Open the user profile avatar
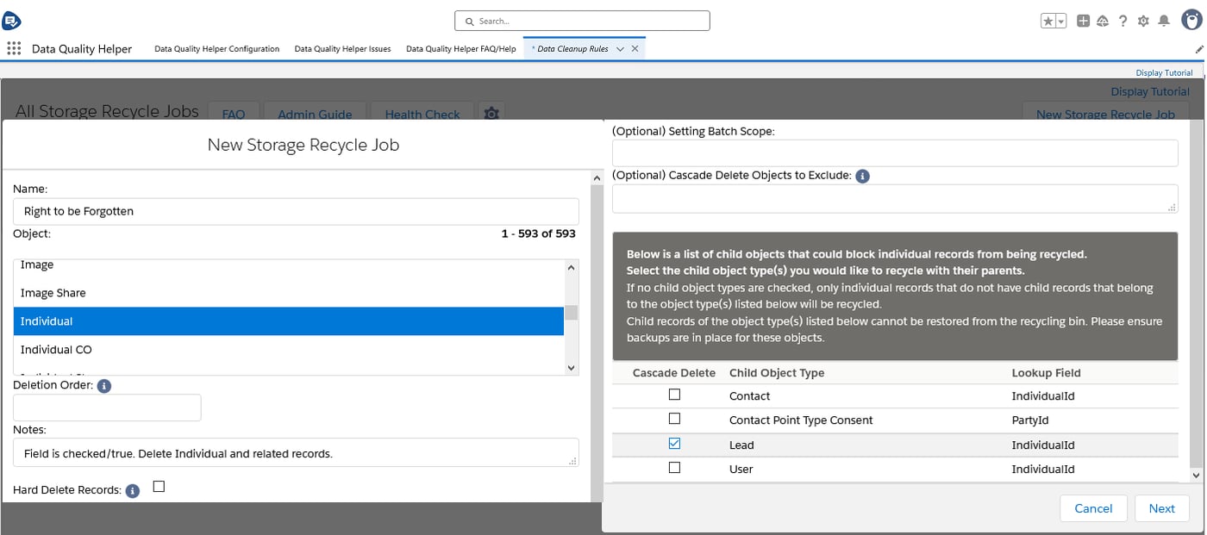 tap(1191, 21)
